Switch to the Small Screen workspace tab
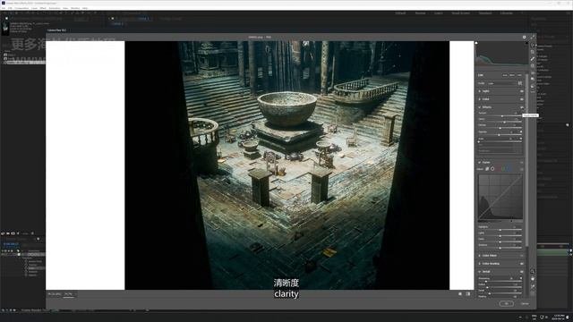This screenshot has height=322, width=573. [x=460, y=13]
